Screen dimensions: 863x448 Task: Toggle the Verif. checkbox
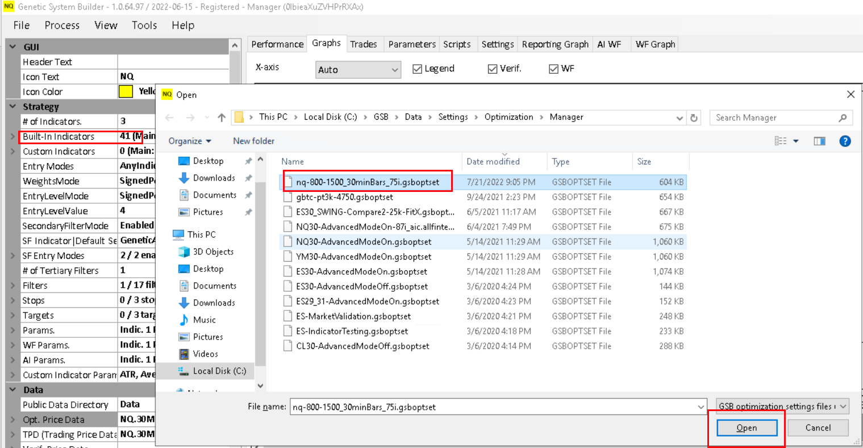(x=493, y=69)
